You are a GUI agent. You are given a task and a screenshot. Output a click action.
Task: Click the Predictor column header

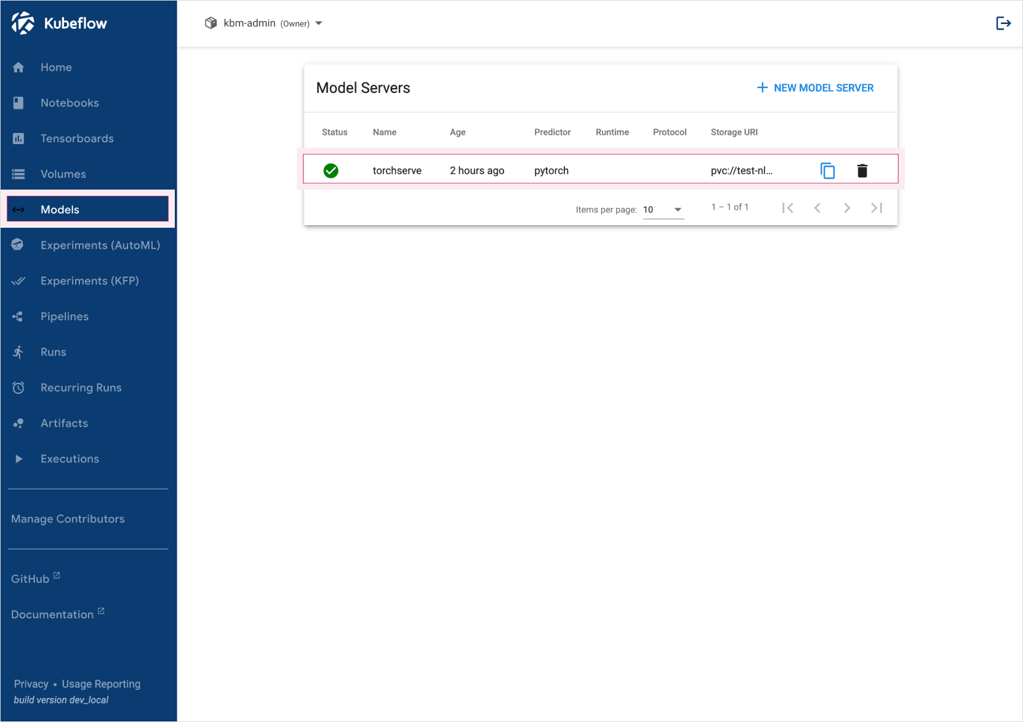553,132
